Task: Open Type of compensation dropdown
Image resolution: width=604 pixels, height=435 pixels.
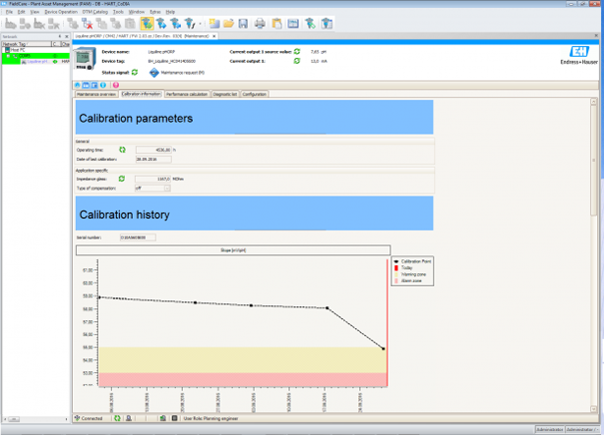Action: (167, 189)
